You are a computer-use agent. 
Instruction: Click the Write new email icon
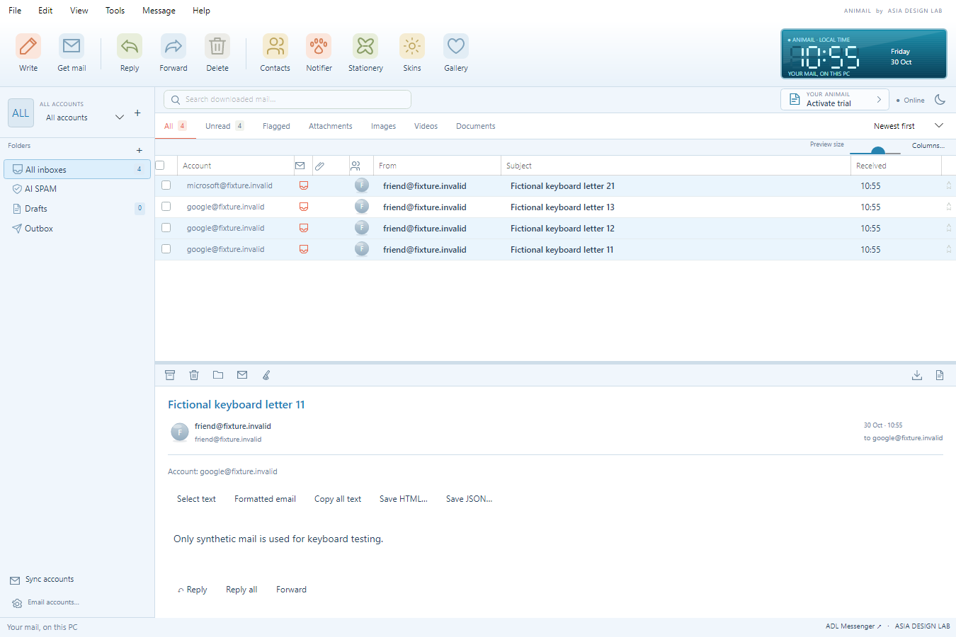pyautogui.click(x=28, y=47)
